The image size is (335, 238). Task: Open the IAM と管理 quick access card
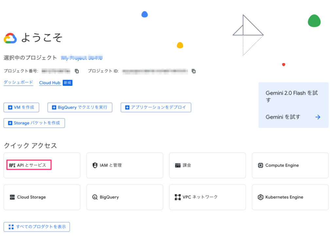tap(125, 165)
